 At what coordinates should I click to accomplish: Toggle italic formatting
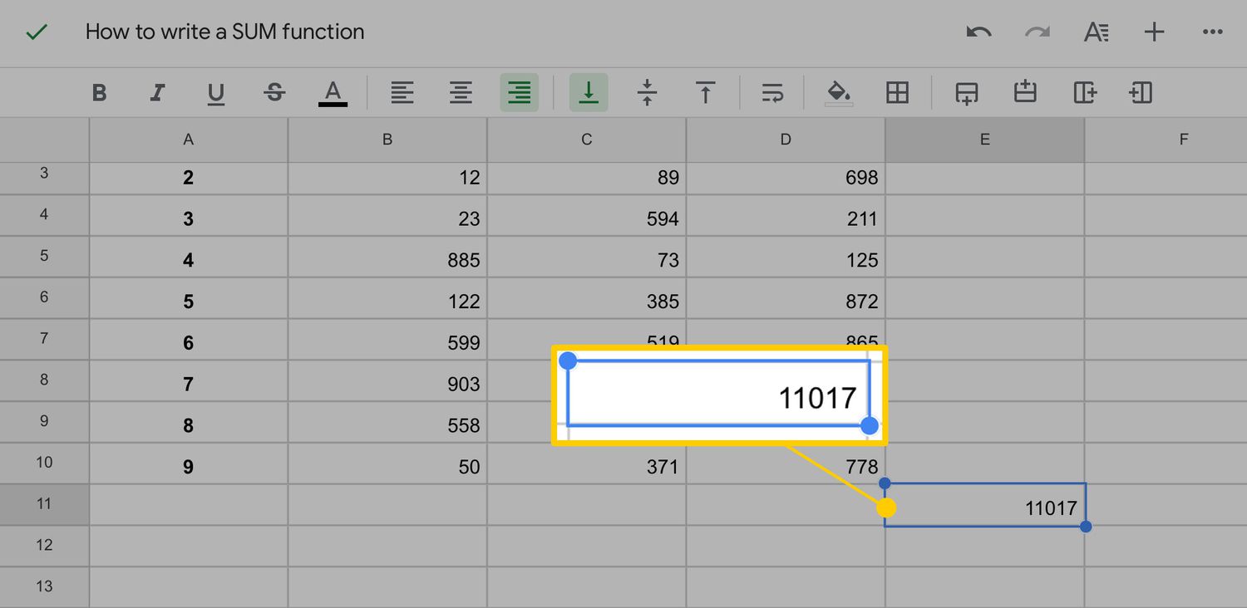[x=157, y=92]
